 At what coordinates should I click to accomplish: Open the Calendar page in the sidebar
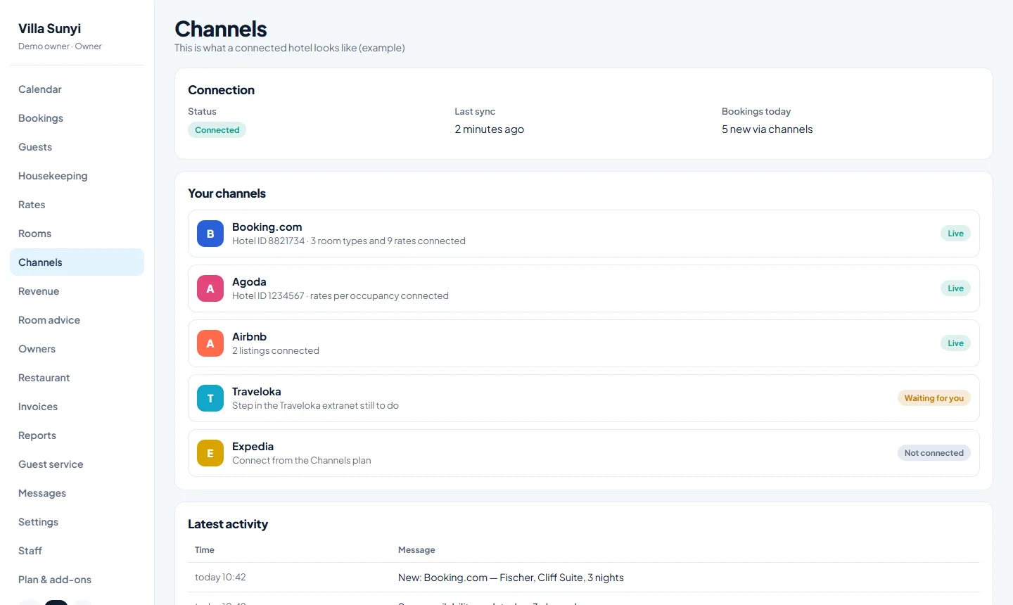click(77, 89)
